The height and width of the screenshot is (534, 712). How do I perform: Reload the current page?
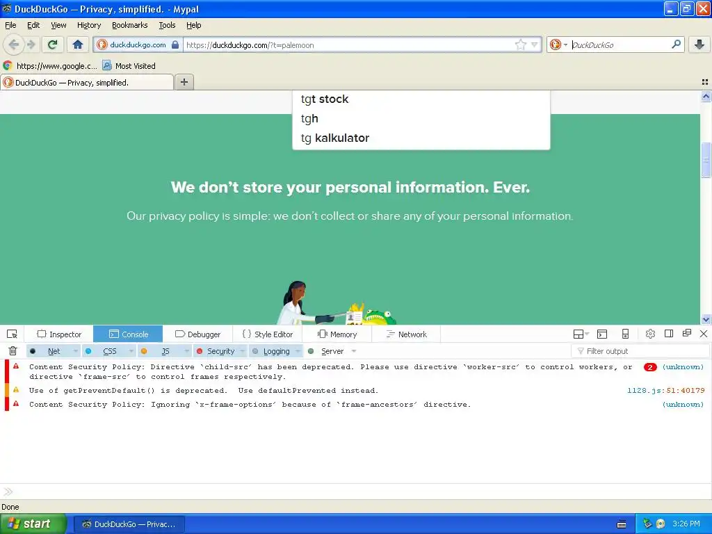(53, 44)
